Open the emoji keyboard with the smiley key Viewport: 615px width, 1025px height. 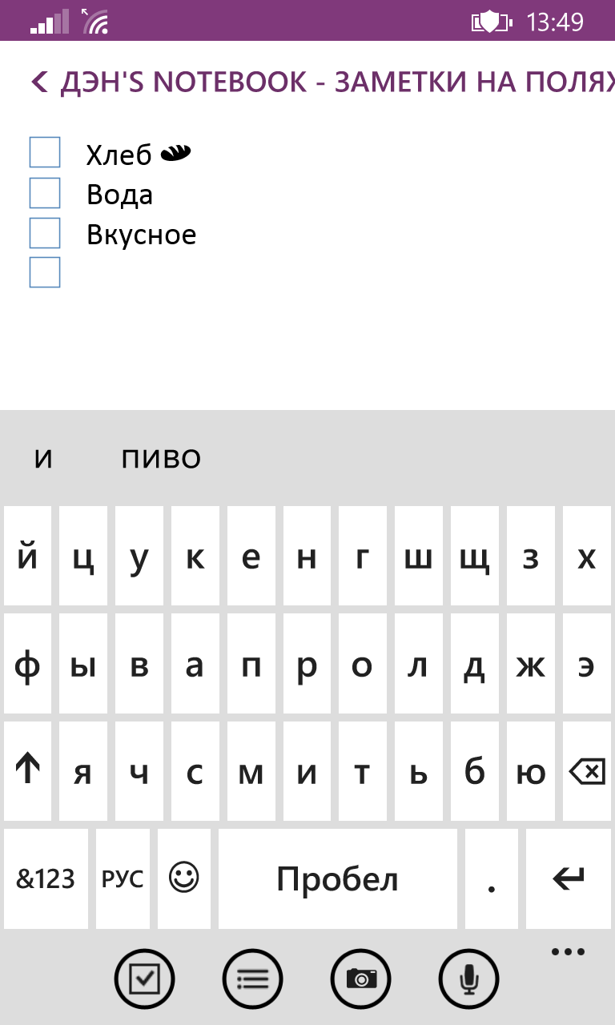184,878
